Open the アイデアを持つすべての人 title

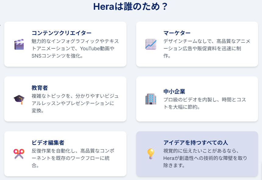click(x=196, y=143)
